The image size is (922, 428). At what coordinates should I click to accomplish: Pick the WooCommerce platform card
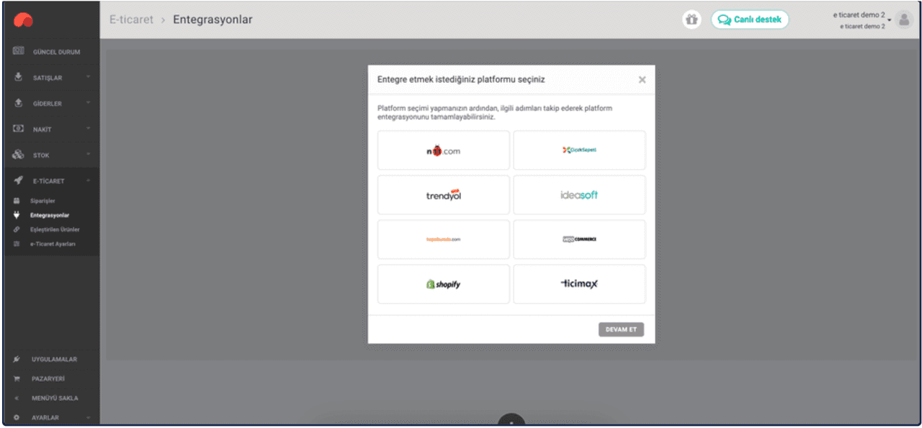579,240
